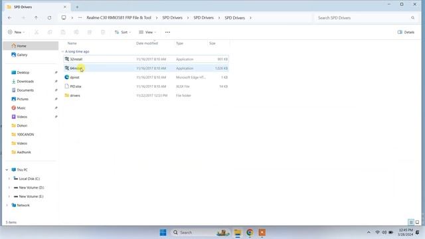This screenshot has height=239, width=425.
Task: Select the PID.xlsx file
Action: (x=146, y=86)
